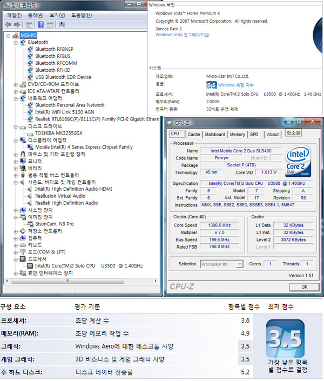Select Bluetooth Personal Area Network device
Image resolution: width=324 pixels, height=381 pixels.
click(70, 105)
